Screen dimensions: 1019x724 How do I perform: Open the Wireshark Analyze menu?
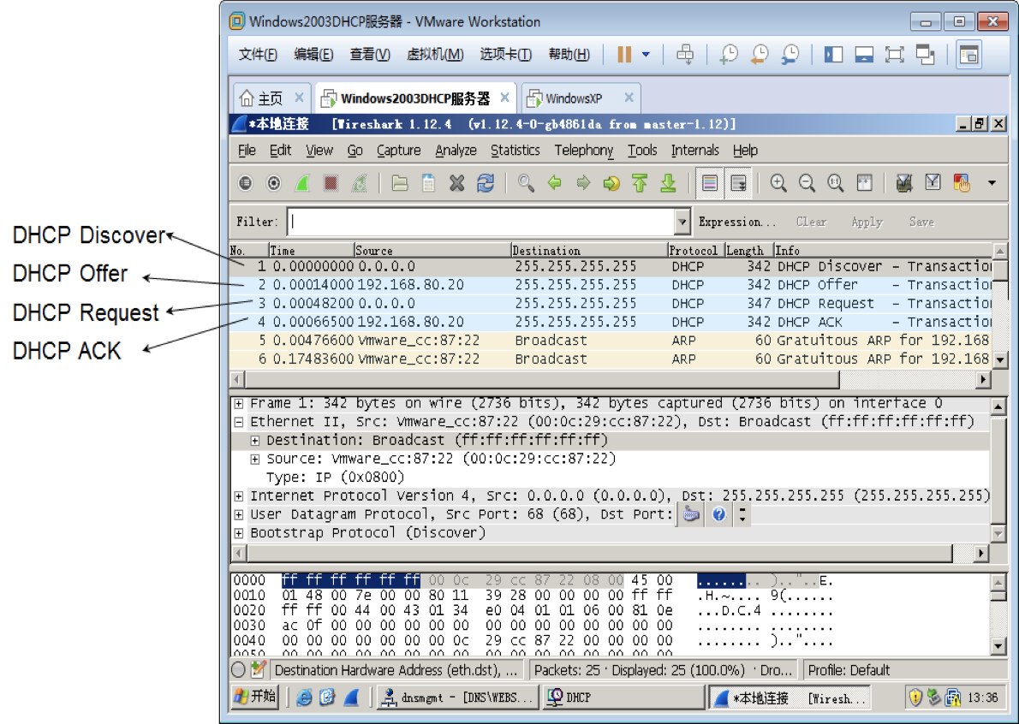coord(456,151)
